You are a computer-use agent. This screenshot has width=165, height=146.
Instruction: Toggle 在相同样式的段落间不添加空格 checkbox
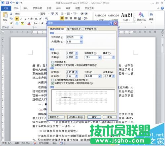(x=52, y=80)
